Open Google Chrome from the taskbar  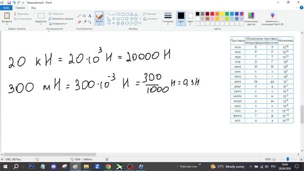(x=108, y=166)
